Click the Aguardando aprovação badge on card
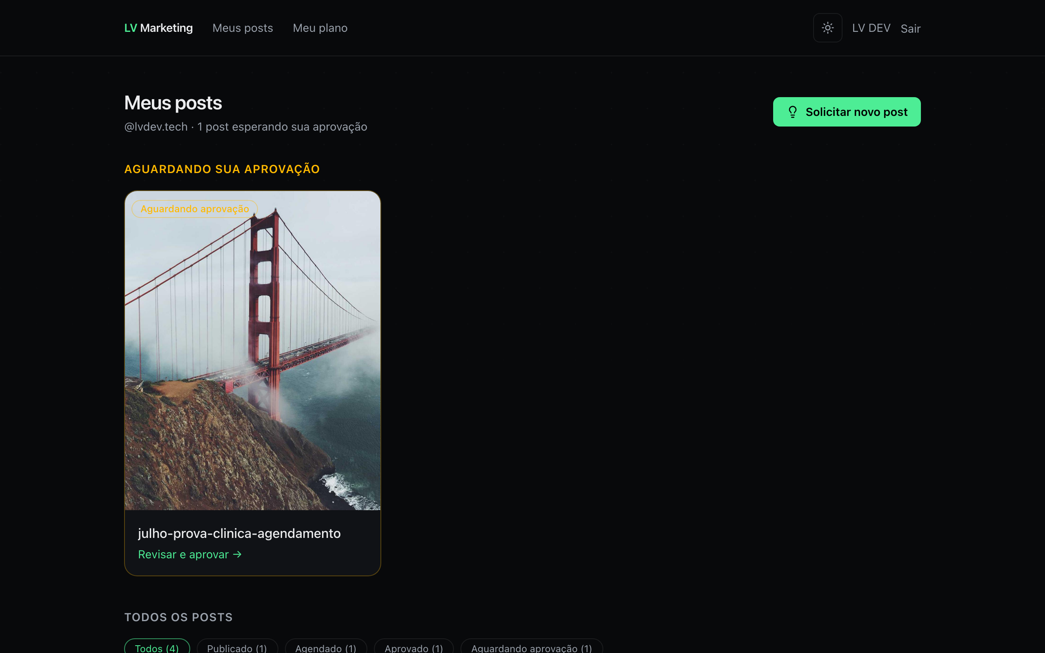Image resolution: width=1045 pixels, height=653 pixels. pyautogui.click(x=195, y=209)
